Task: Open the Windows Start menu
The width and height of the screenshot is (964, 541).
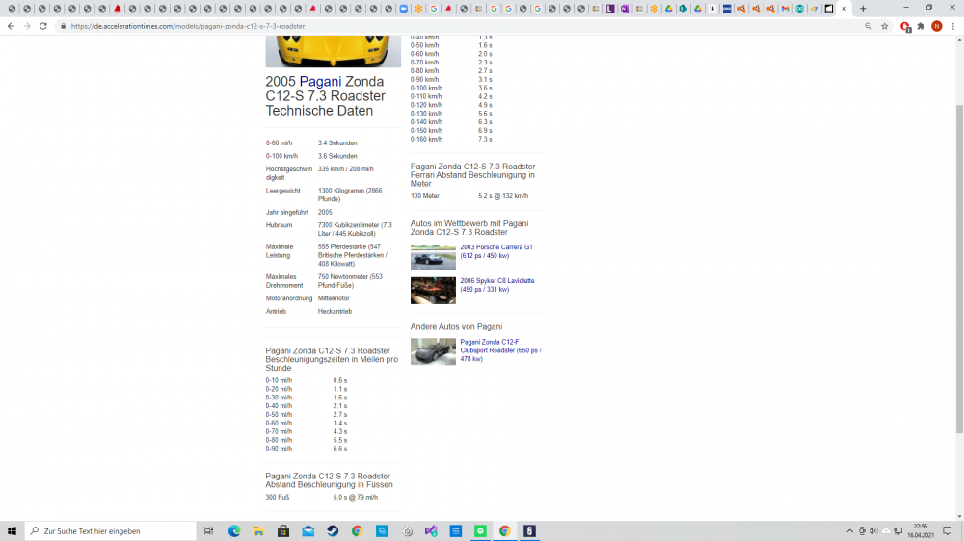Action: [12, 531]
